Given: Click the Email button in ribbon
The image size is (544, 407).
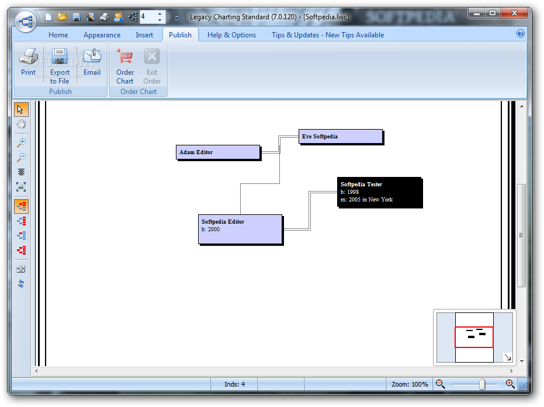Looking at the screenshot, I should pyautogui.click(x=92, y=62).
